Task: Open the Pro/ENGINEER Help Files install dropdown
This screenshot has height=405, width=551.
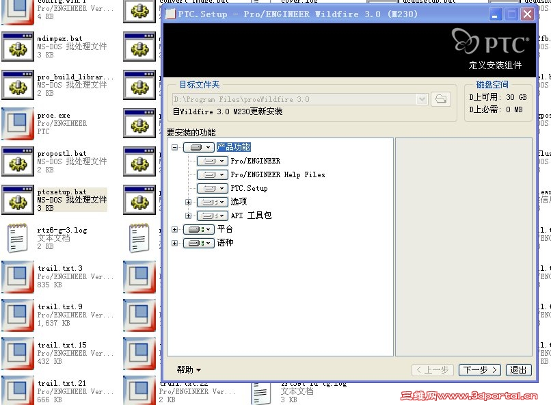Action: click(212, 174)
